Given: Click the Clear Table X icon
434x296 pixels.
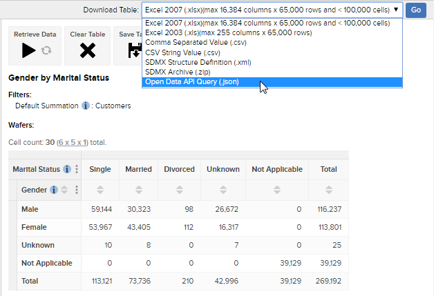Looking at the screenshot, I should pyautogui.click(x=87, y=50).
